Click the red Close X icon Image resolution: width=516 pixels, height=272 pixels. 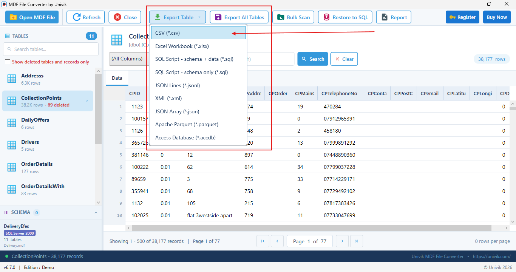coord(117,17)
